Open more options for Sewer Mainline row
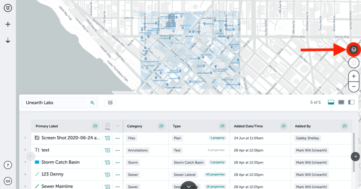The height and width of the screenshot is (189, 361). click(118, 186)
